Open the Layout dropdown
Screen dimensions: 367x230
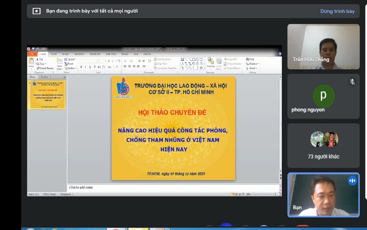(70, 59)
